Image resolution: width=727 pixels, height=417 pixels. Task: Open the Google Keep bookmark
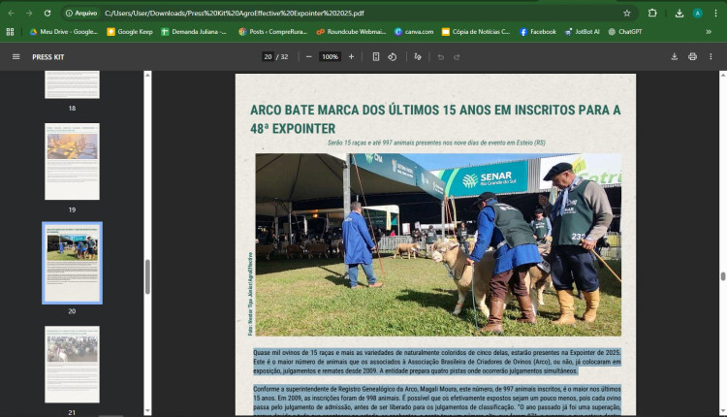pyautogui.click(x=130, y=31)
